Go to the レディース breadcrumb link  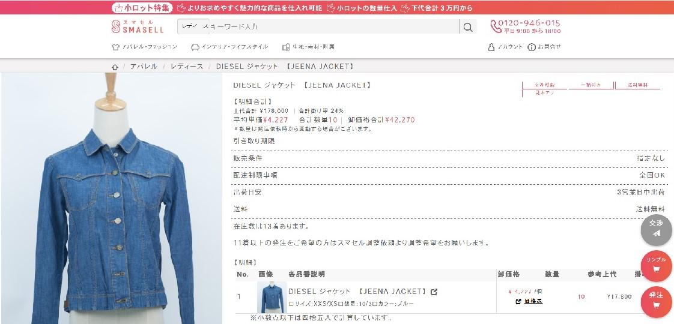pyautogui.click(x=187, y=67)
